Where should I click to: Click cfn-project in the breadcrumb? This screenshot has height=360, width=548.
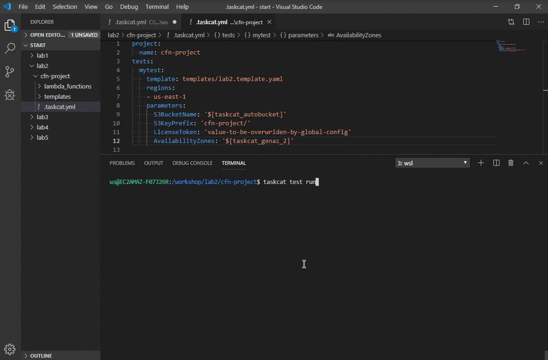[x=141, y=35]
